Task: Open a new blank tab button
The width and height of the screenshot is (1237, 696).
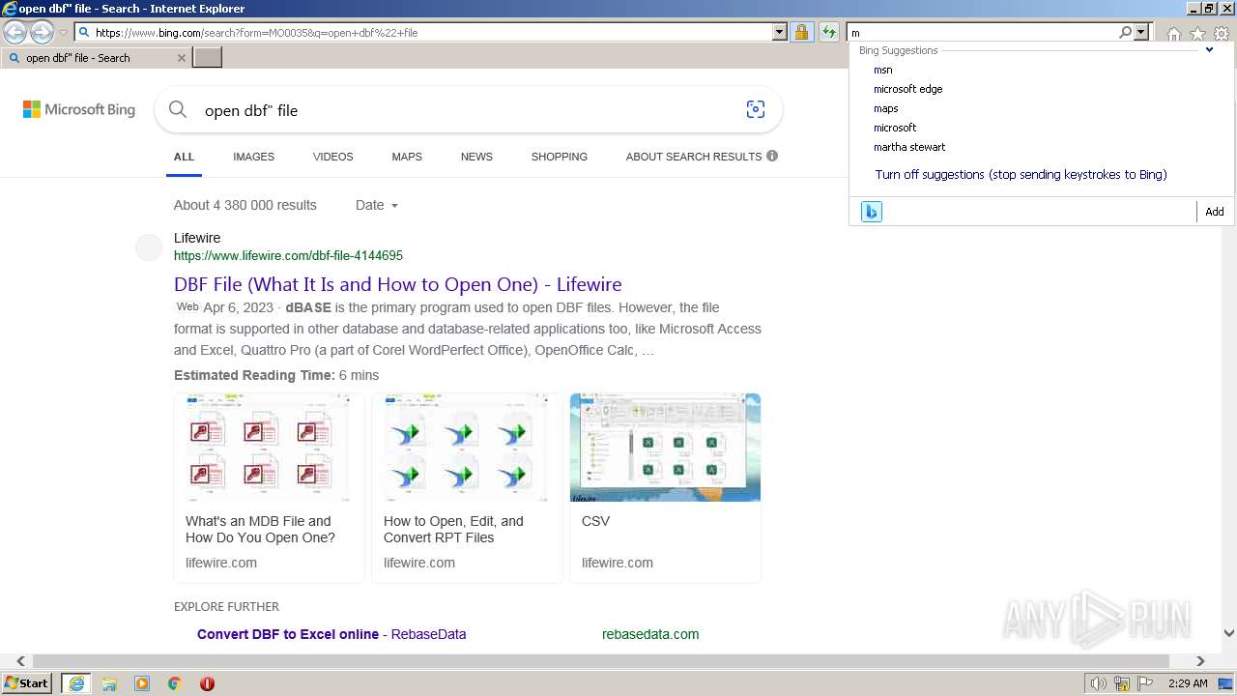Action: [208, 58]
